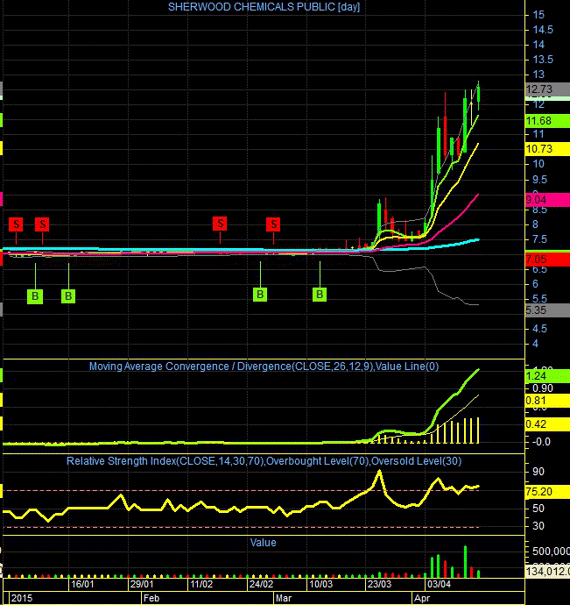570x605 pixels.
Task: Click the MACD indicator title
Action: 264,367
